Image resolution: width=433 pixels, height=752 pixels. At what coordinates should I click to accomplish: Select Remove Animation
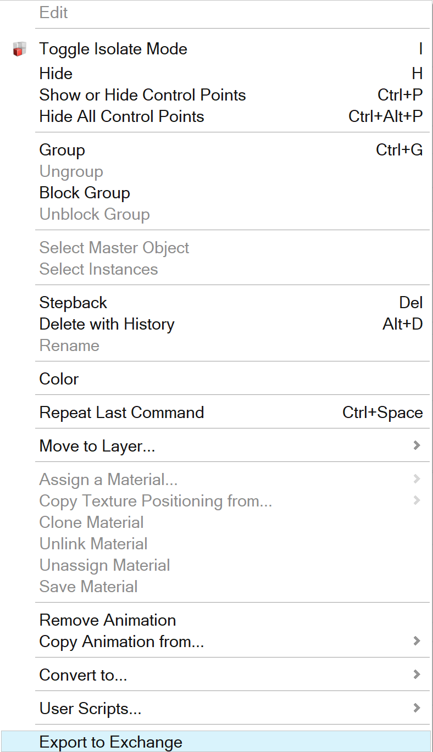pyautogui.click(x=108, y=620)
